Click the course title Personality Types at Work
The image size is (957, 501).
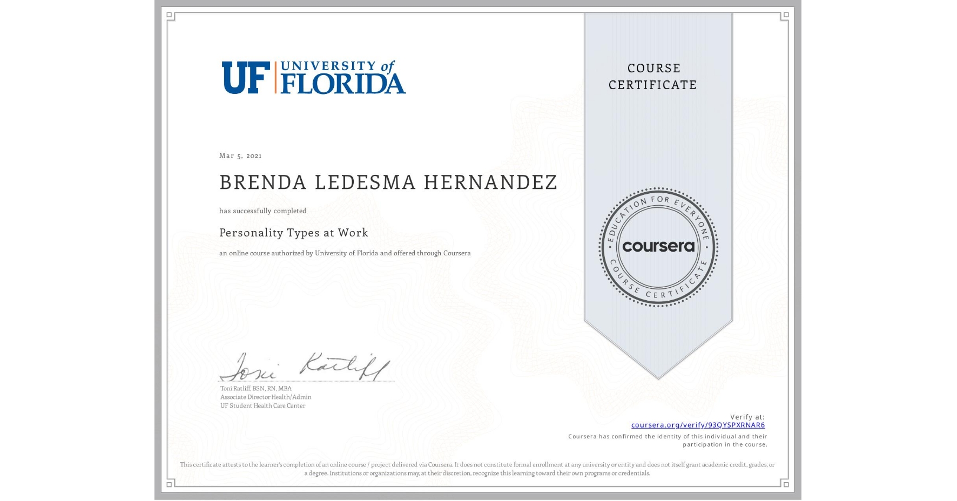293,233
